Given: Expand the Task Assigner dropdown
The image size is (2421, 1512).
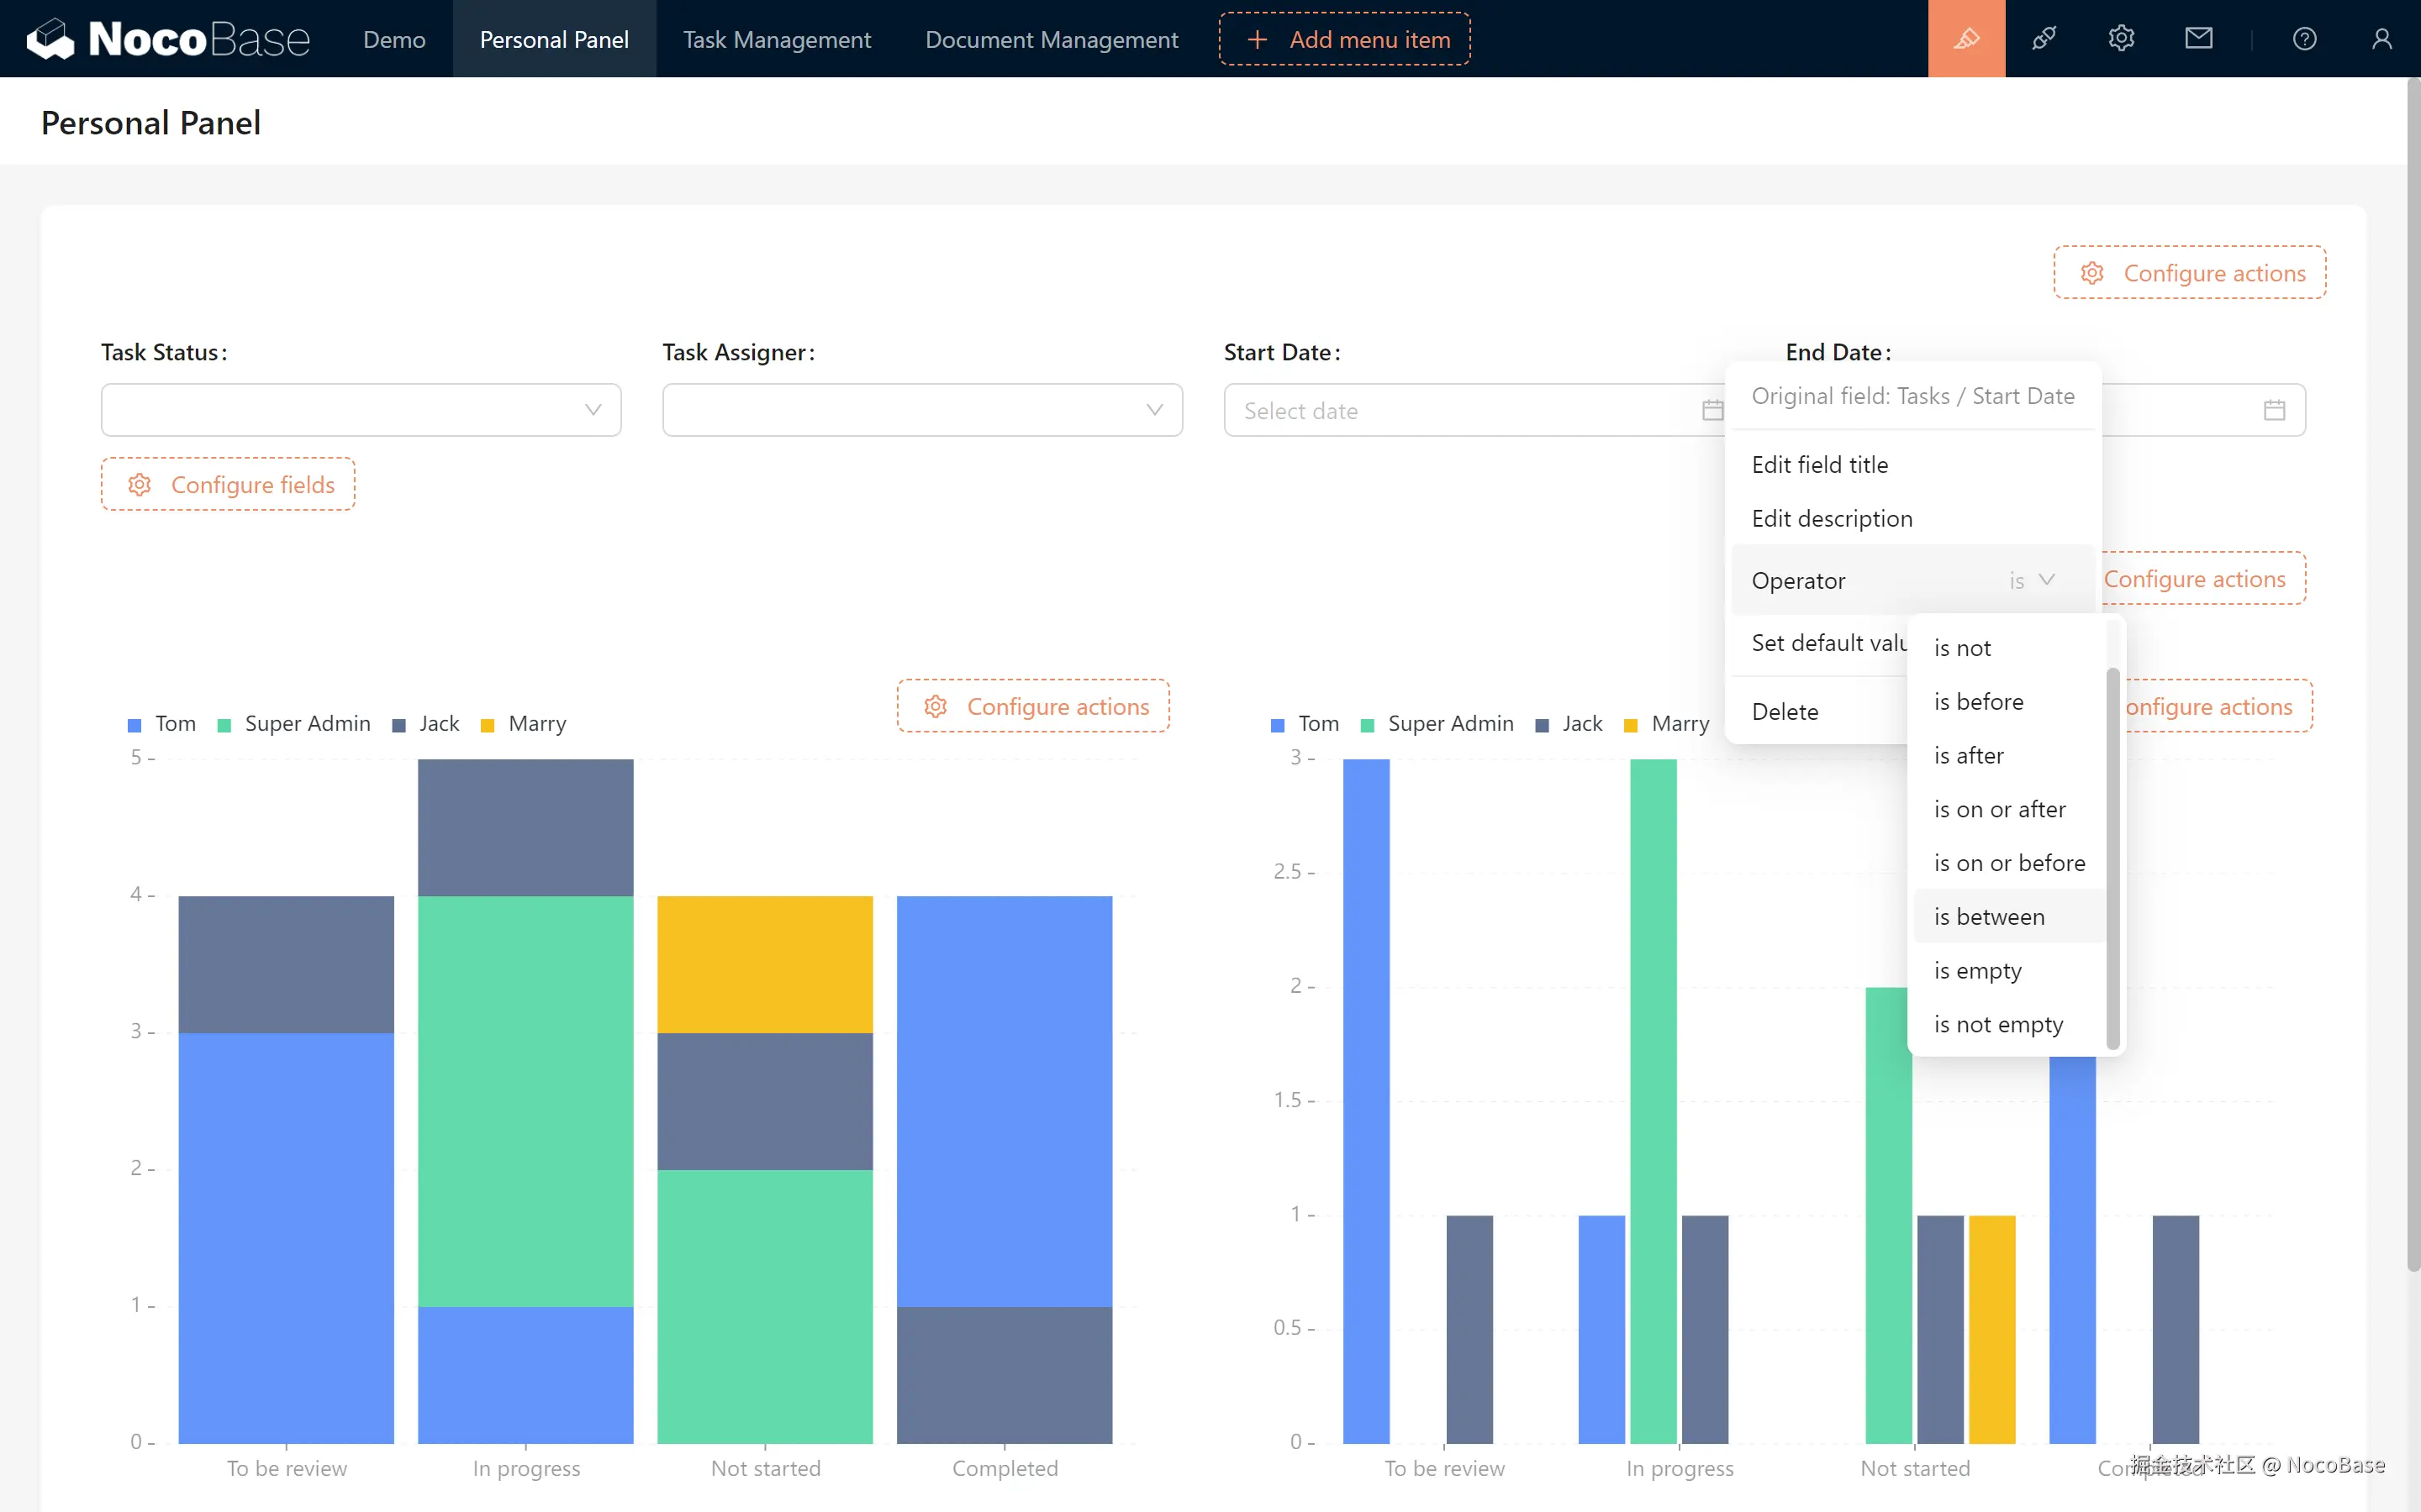Looking at the screenshot, I should (x=921, y=410).
